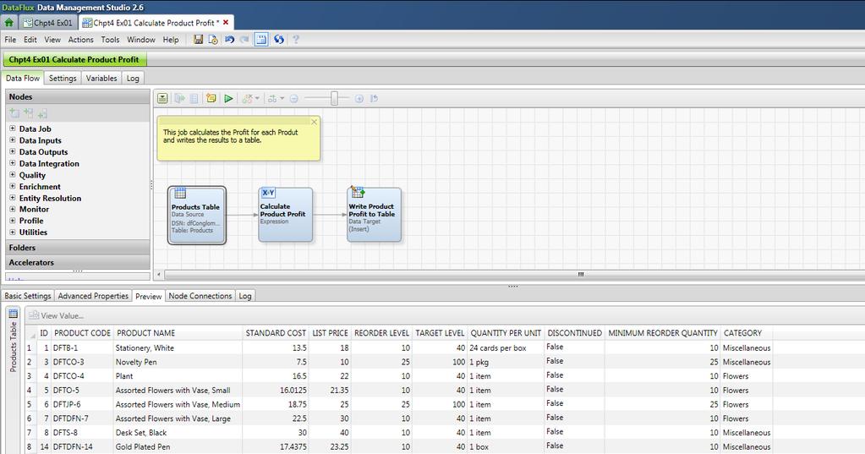Image resolution: width=865 pixels, height=454 pixels.
Task: Click the first Nodes panel add icon
Action: tap(14, 113)
